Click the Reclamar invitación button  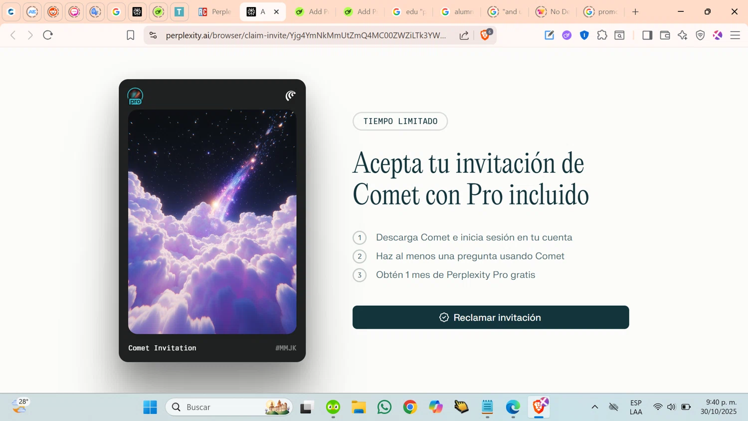491,317
